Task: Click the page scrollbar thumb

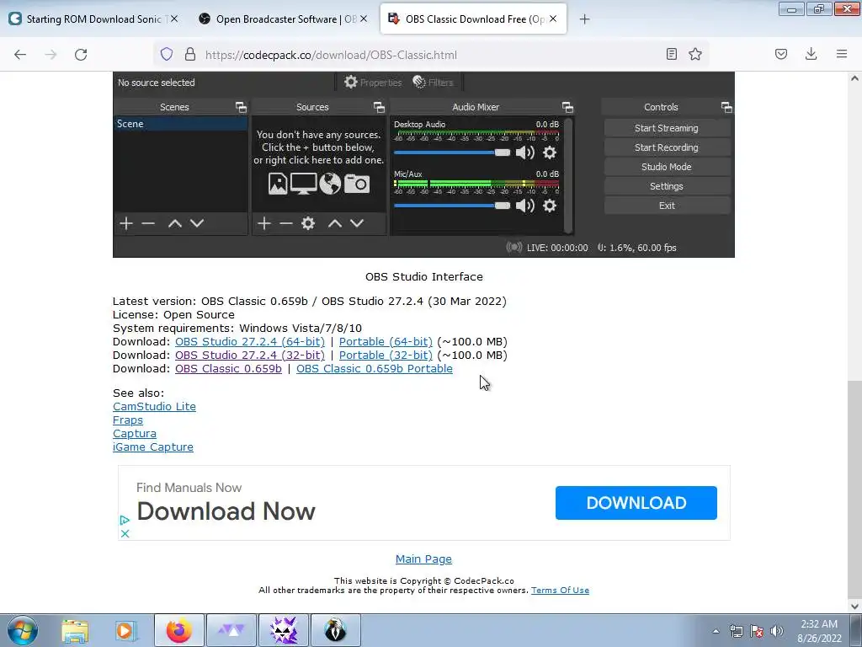Action: (854, 489)
